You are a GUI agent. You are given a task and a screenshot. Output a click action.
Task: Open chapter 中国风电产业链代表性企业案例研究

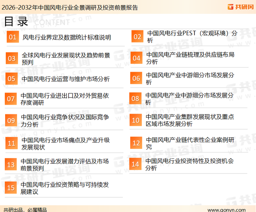coord(190,143)
